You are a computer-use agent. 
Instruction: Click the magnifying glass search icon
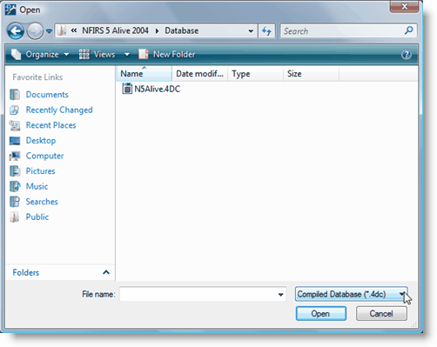[409, 30]
